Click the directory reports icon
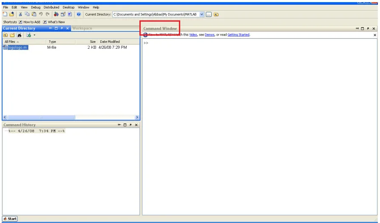The width and height of the screenshot is (380, 223). click(x=28, y=35)
